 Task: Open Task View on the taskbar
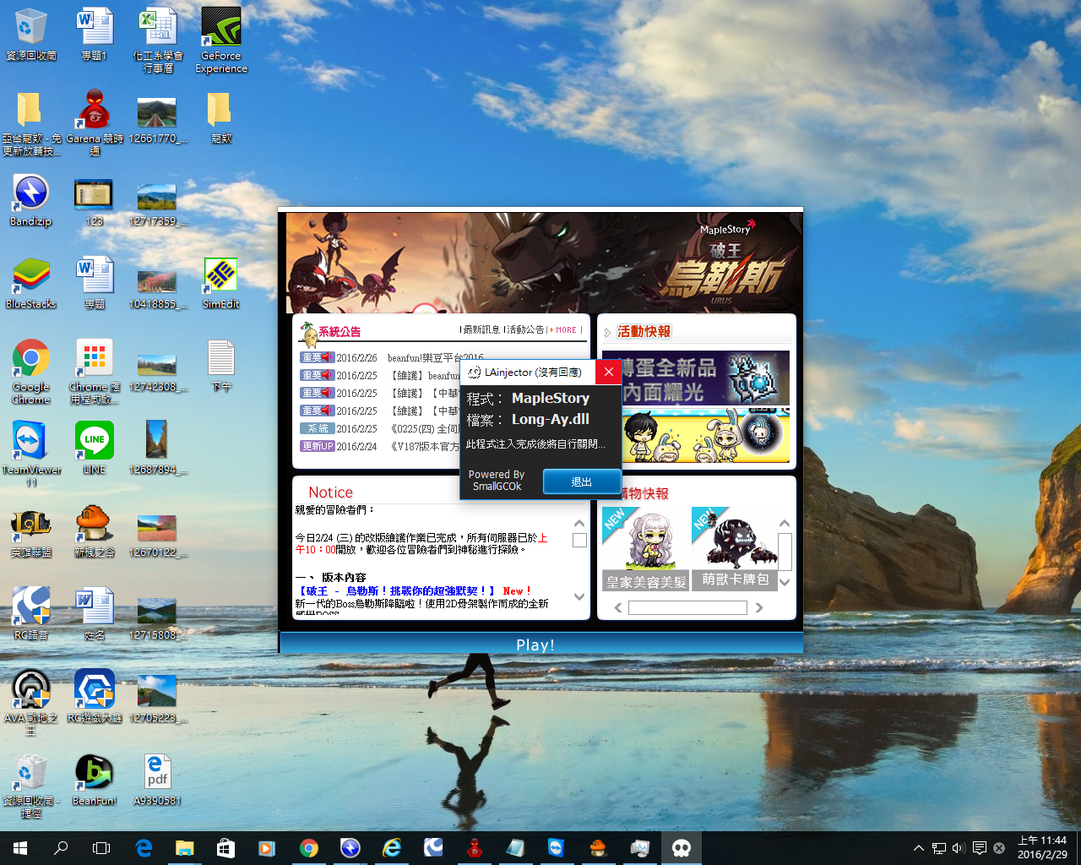point(101,848)
